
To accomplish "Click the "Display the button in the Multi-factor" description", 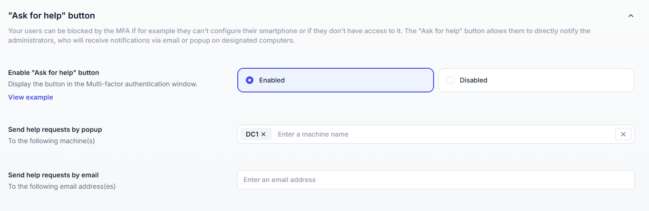I will tap(103, 84).
